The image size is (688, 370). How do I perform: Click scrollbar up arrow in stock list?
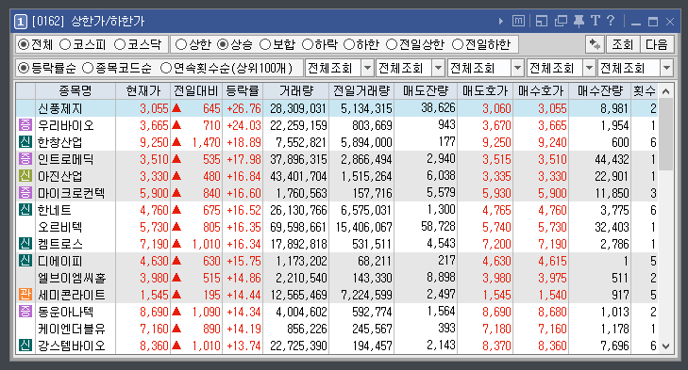coord(665,91)
